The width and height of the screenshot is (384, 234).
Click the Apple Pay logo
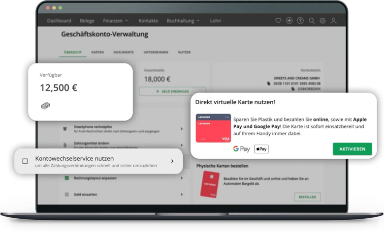pyautogui.click(x=261, y=149)
